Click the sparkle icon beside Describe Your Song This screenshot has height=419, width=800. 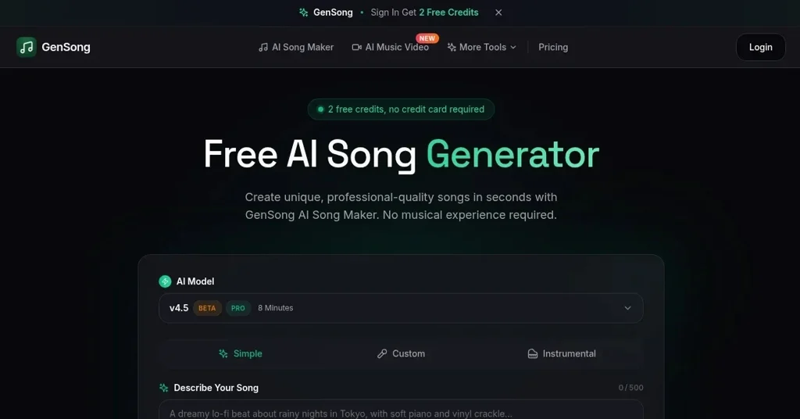(164, 388)
